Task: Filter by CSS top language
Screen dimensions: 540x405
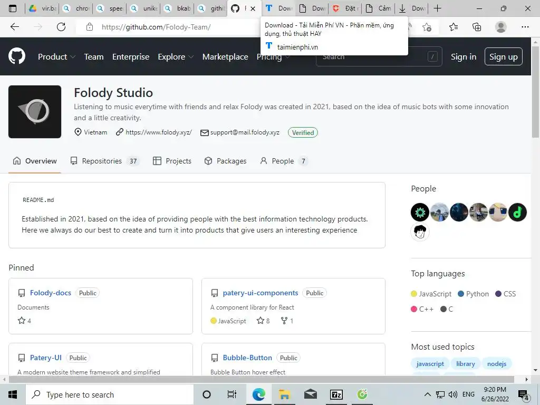Action: click(x=506, y=294)
